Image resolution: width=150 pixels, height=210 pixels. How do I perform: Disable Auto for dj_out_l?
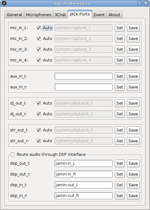pos(39,103)
